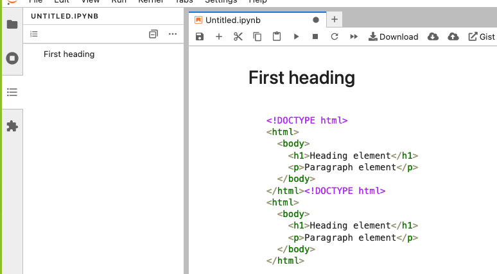Click the Gist share button
Image resolution: width=497 pixels, height=274 pixels.
click(482, 36)
